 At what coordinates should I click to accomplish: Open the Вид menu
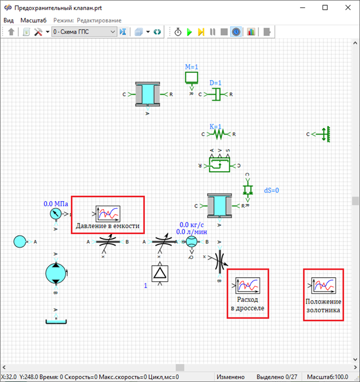[x=9, y=20]
